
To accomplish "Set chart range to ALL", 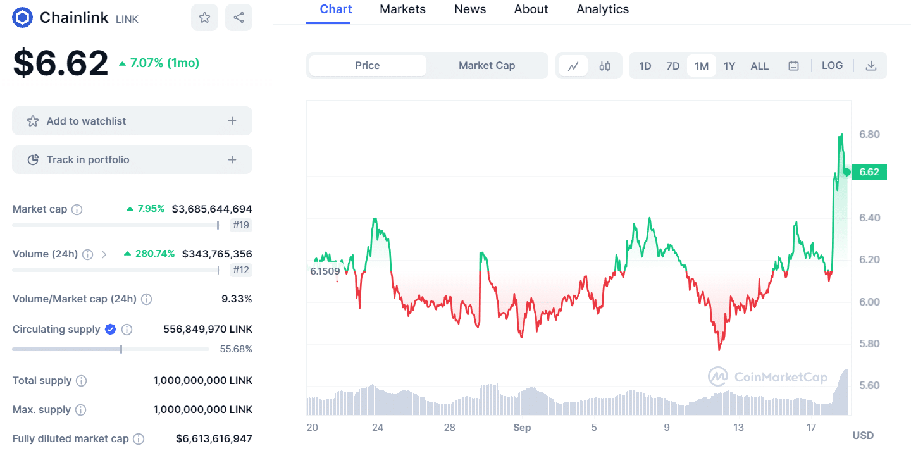I will (760, 66).
